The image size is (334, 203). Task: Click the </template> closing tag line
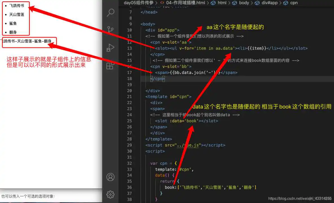(x=159, y=139)
